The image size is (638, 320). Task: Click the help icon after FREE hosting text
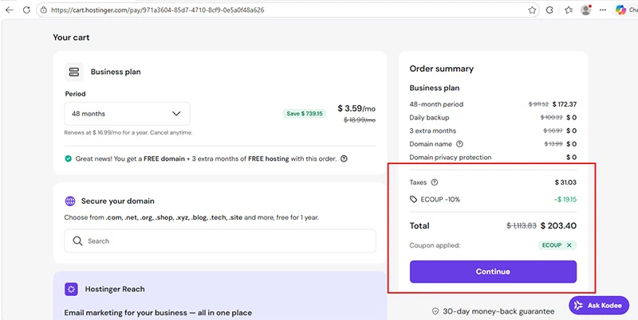(344, 158)
